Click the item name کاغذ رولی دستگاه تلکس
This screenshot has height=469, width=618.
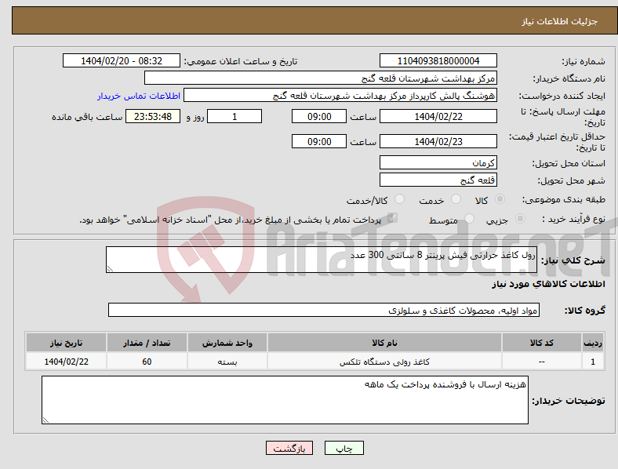tap(384, 362)
